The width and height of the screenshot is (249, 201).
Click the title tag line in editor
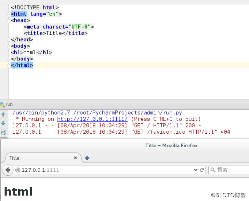click(56, 33)
